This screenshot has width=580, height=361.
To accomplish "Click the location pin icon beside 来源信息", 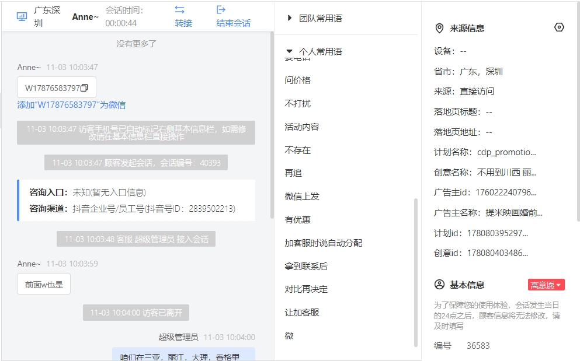I will tap(439, 29).
